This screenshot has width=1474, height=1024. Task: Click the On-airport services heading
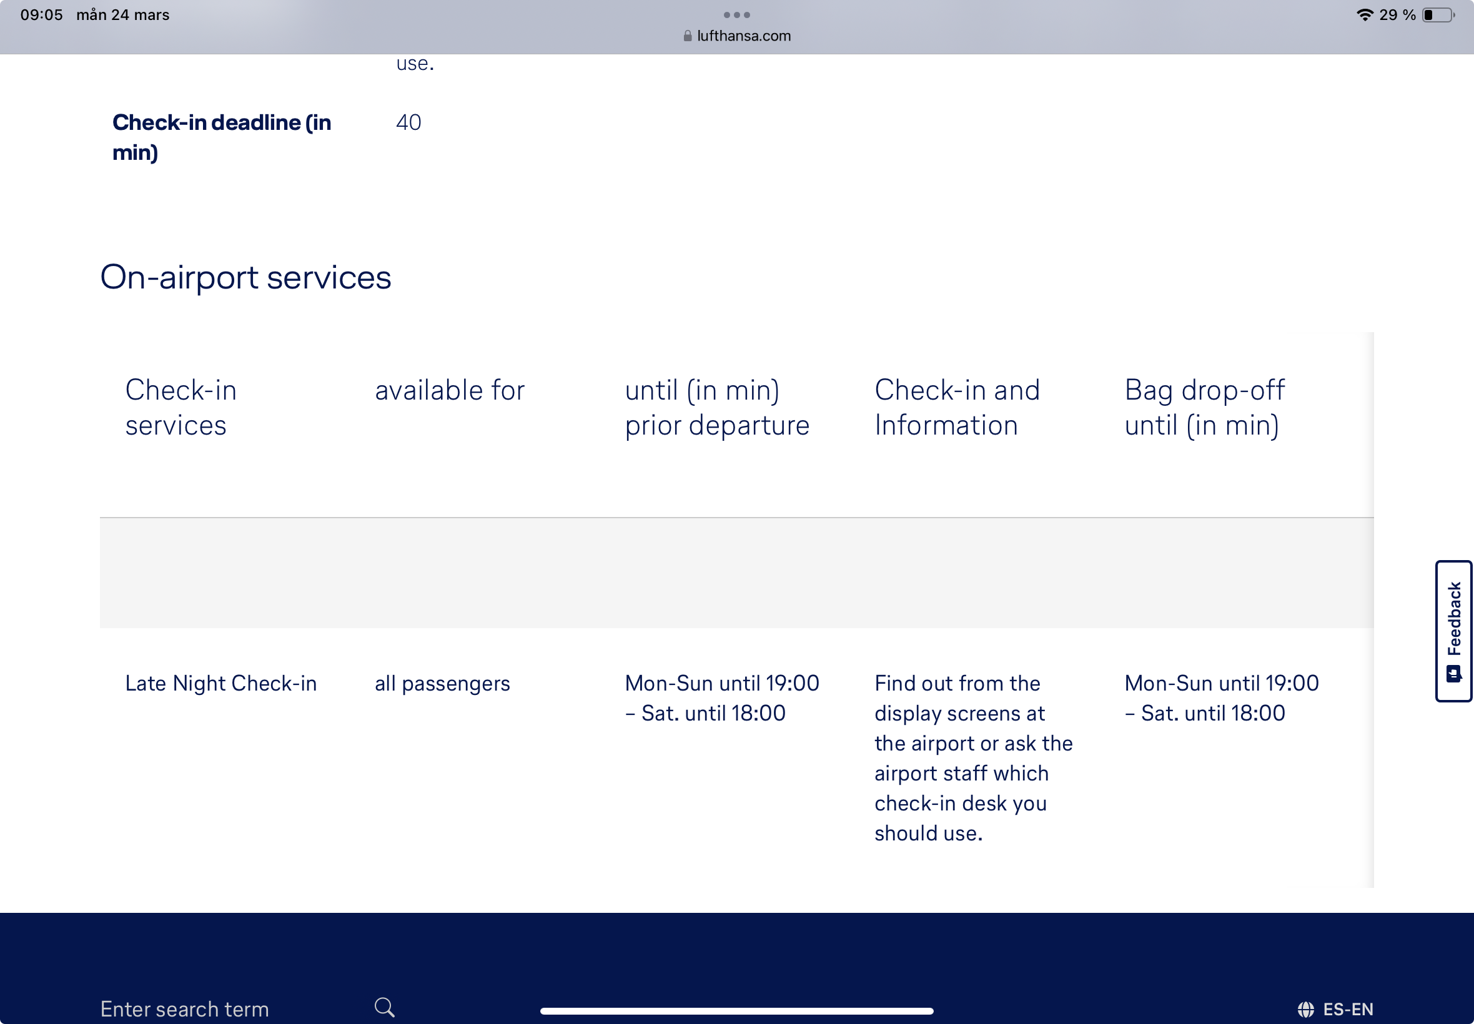[x=246, y=277]
